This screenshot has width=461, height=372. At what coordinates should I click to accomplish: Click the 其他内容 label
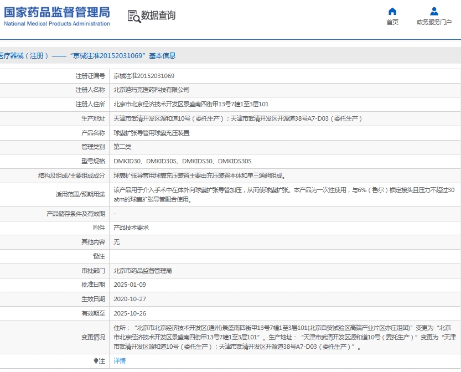[93, 242]
